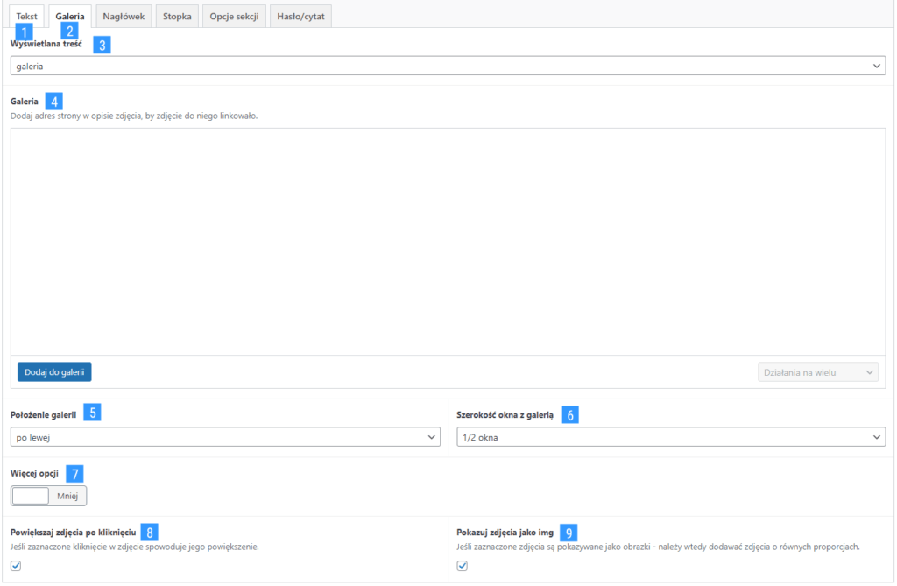Select the Nagłówek tab
Image resolution: width=897 pixels, height=586 pixels.
pyautogui.click(x=124, y=16)
